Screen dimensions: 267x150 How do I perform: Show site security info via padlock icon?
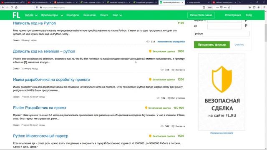click(41, 7)
